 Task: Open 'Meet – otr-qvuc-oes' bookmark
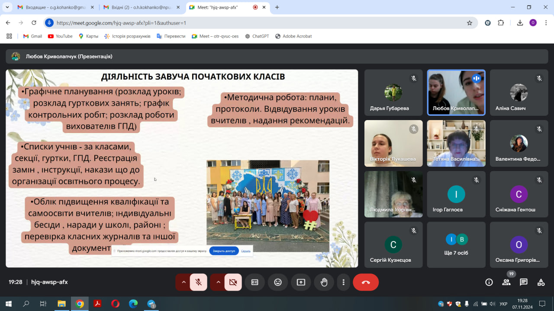(215, 36)
